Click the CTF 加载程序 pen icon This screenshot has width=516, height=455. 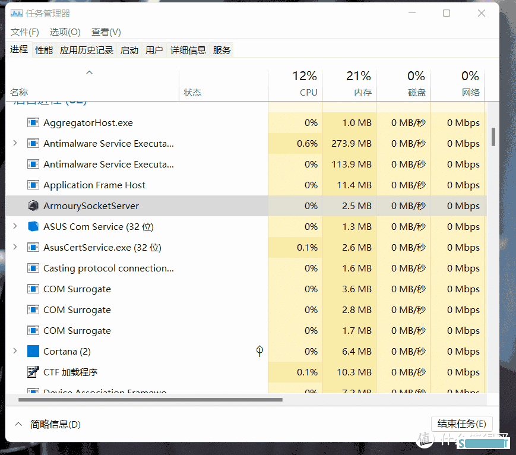(33, 372)
